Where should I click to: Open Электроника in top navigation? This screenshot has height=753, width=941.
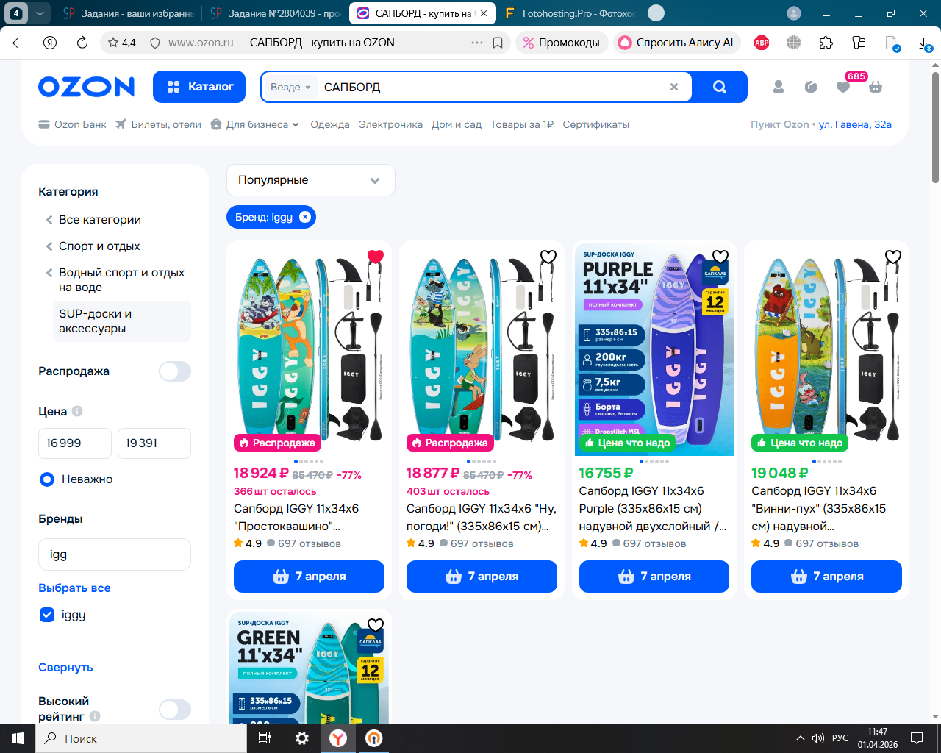391,124
